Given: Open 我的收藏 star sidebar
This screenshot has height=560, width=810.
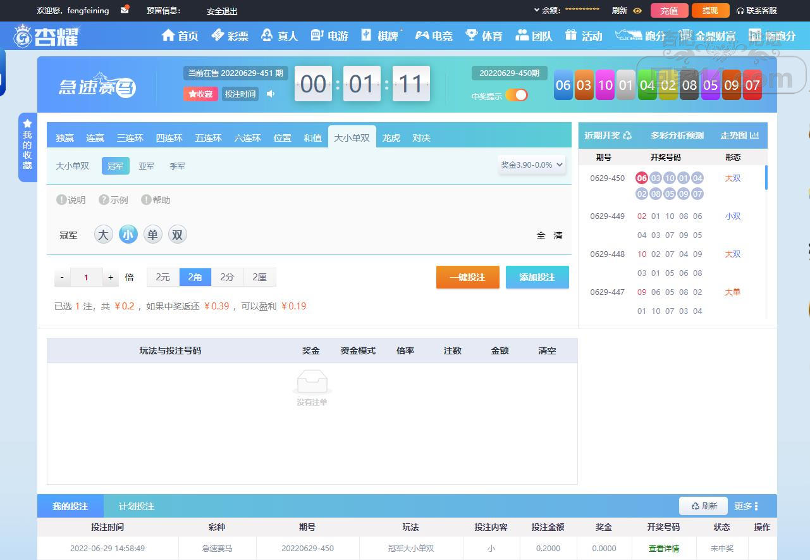Looking at the screenshot, I should pyautogui.click(x=27, y=147).
